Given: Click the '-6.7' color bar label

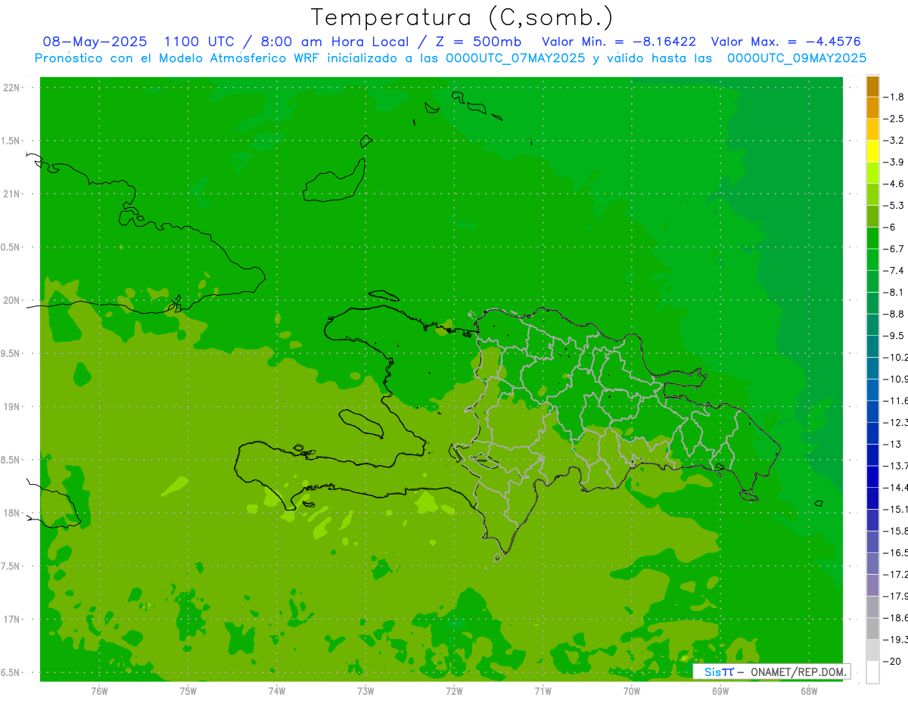Looking at the screenshot, I should click(894, 249).
